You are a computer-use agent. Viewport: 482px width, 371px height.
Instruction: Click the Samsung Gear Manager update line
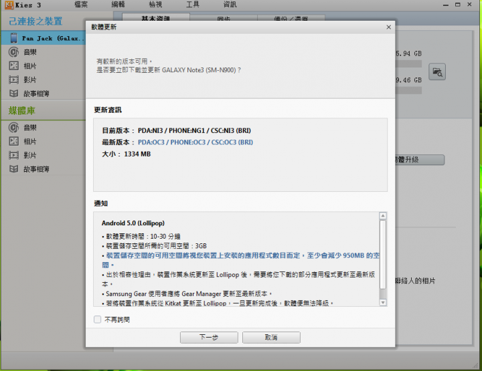[x=189, y=293]
